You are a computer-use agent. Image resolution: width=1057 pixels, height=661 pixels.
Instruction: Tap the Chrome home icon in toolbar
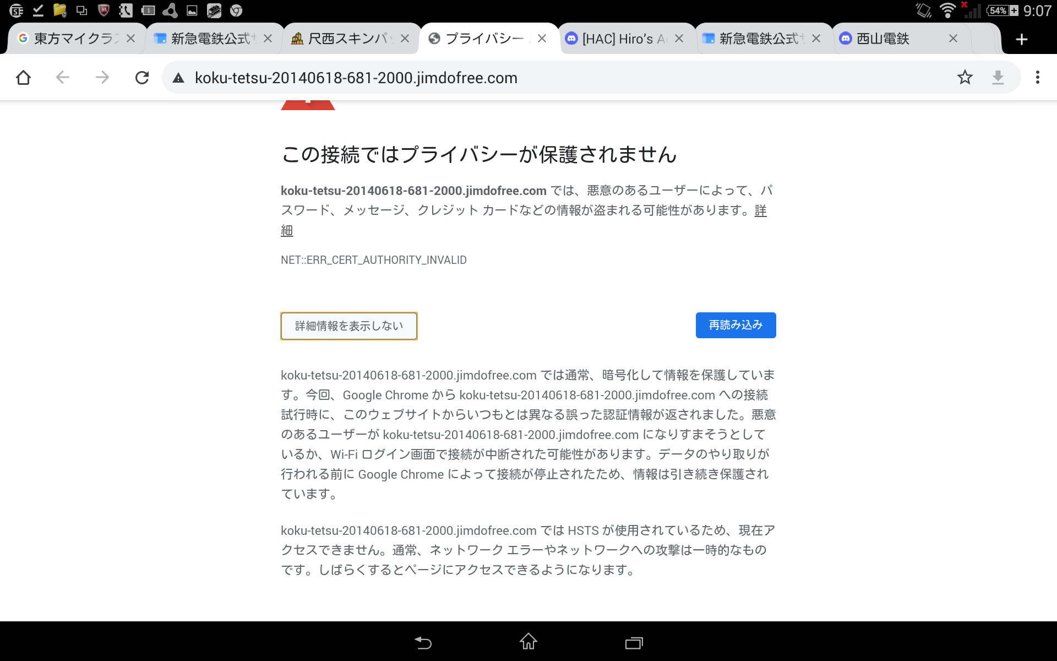23,78
